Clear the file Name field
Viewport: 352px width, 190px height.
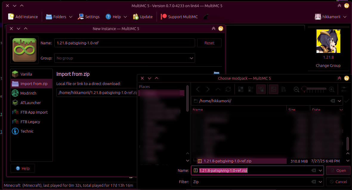coord(314,171)
